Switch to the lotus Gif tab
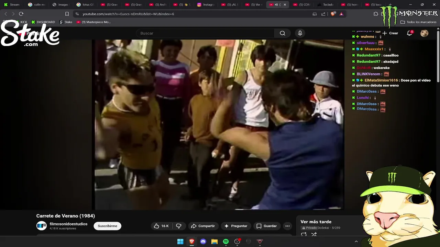 (x=85, y=4)
